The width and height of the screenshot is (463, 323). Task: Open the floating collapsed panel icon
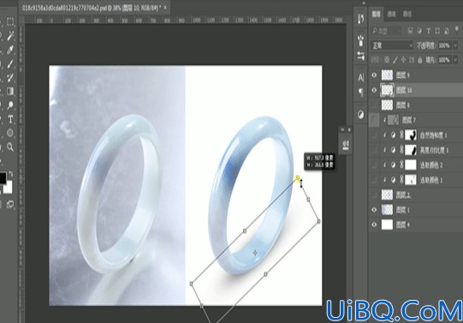tap(345, 145)
